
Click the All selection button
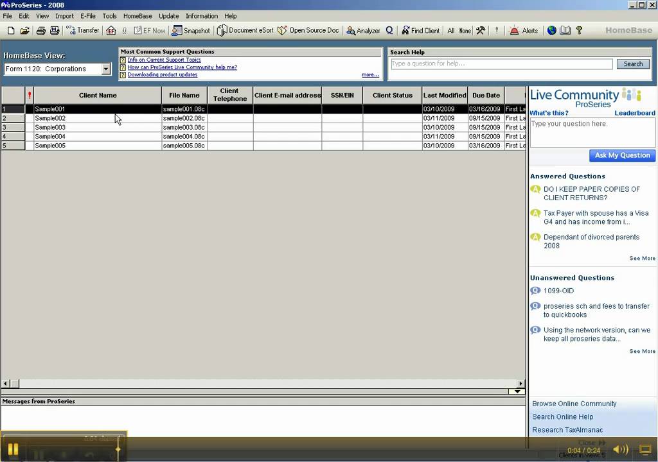click(450, 31)
